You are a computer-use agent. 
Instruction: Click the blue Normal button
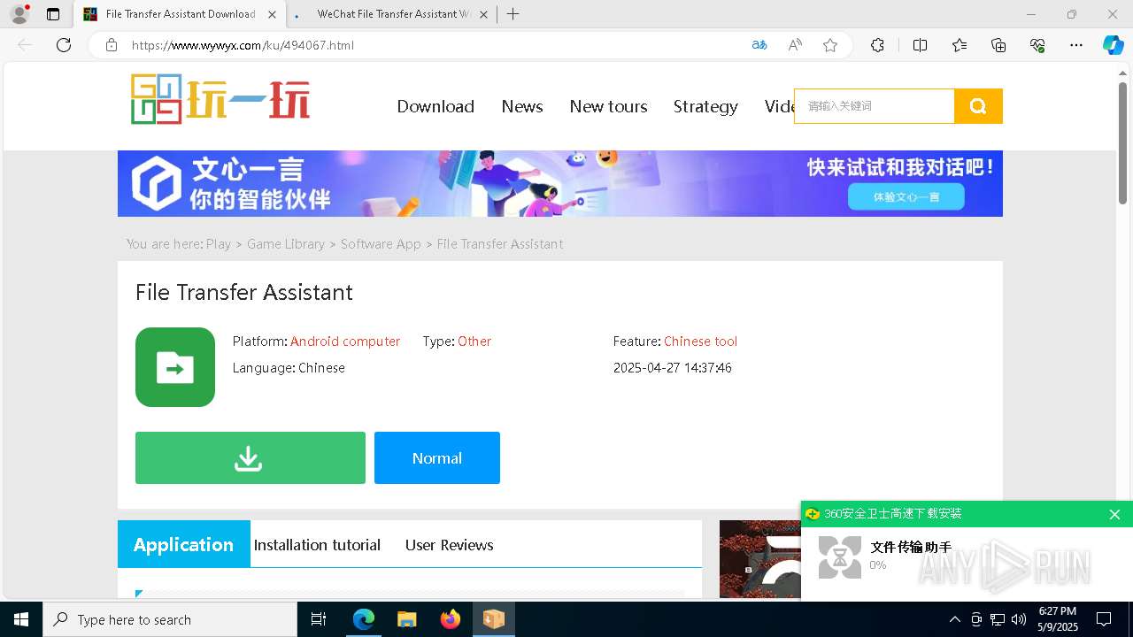437,458
